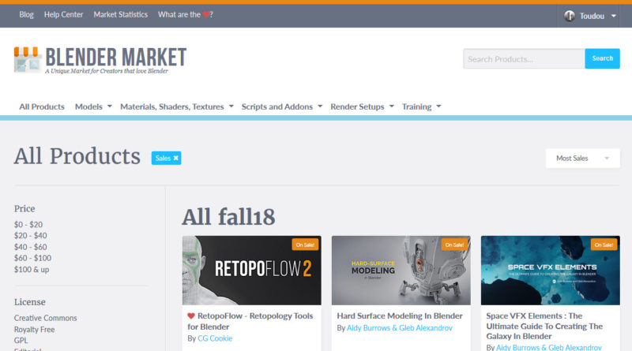Click the BLENDER MARKET title text
632x351 pixels.
[115, 57]
